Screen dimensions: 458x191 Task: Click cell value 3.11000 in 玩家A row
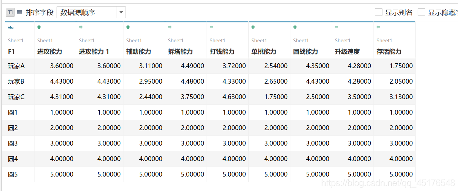[151, 66]
